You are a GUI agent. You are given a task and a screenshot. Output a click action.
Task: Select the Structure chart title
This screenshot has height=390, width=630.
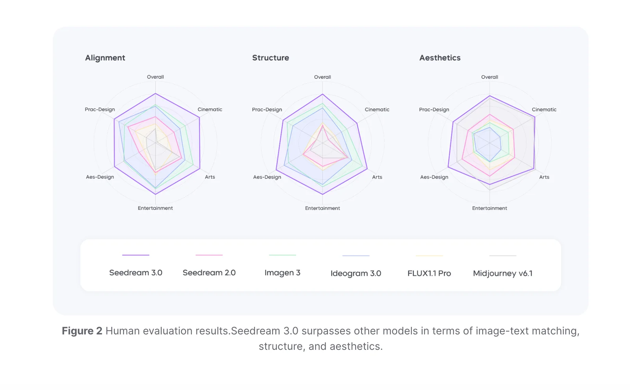(271, 58)
